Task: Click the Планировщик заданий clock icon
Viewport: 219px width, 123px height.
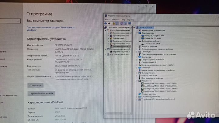Action: [111, 33]
